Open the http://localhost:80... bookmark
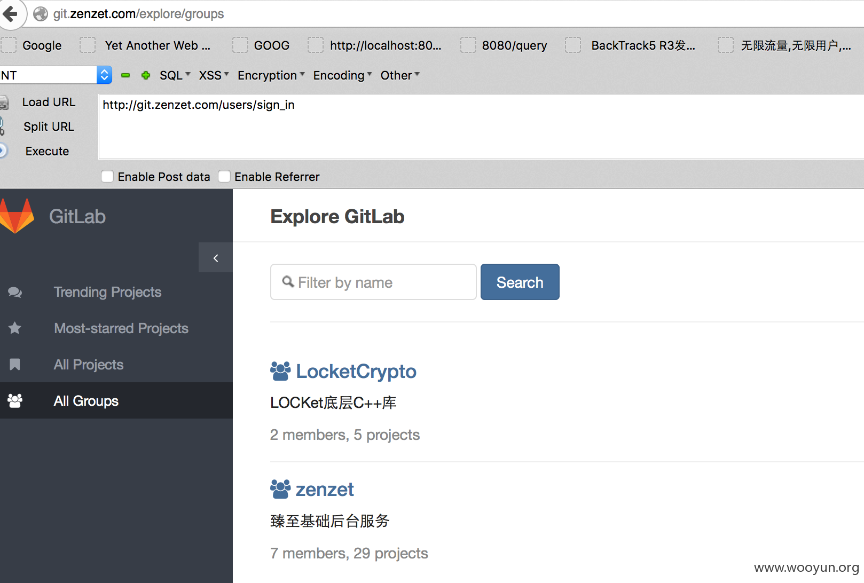Image resolution: width=864 pixels, height=583 pixels. 386,45
